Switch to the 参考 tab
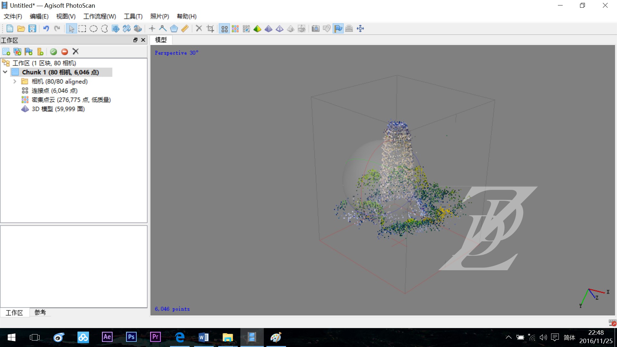Screen dimensions: 617x347 point(40,312)
